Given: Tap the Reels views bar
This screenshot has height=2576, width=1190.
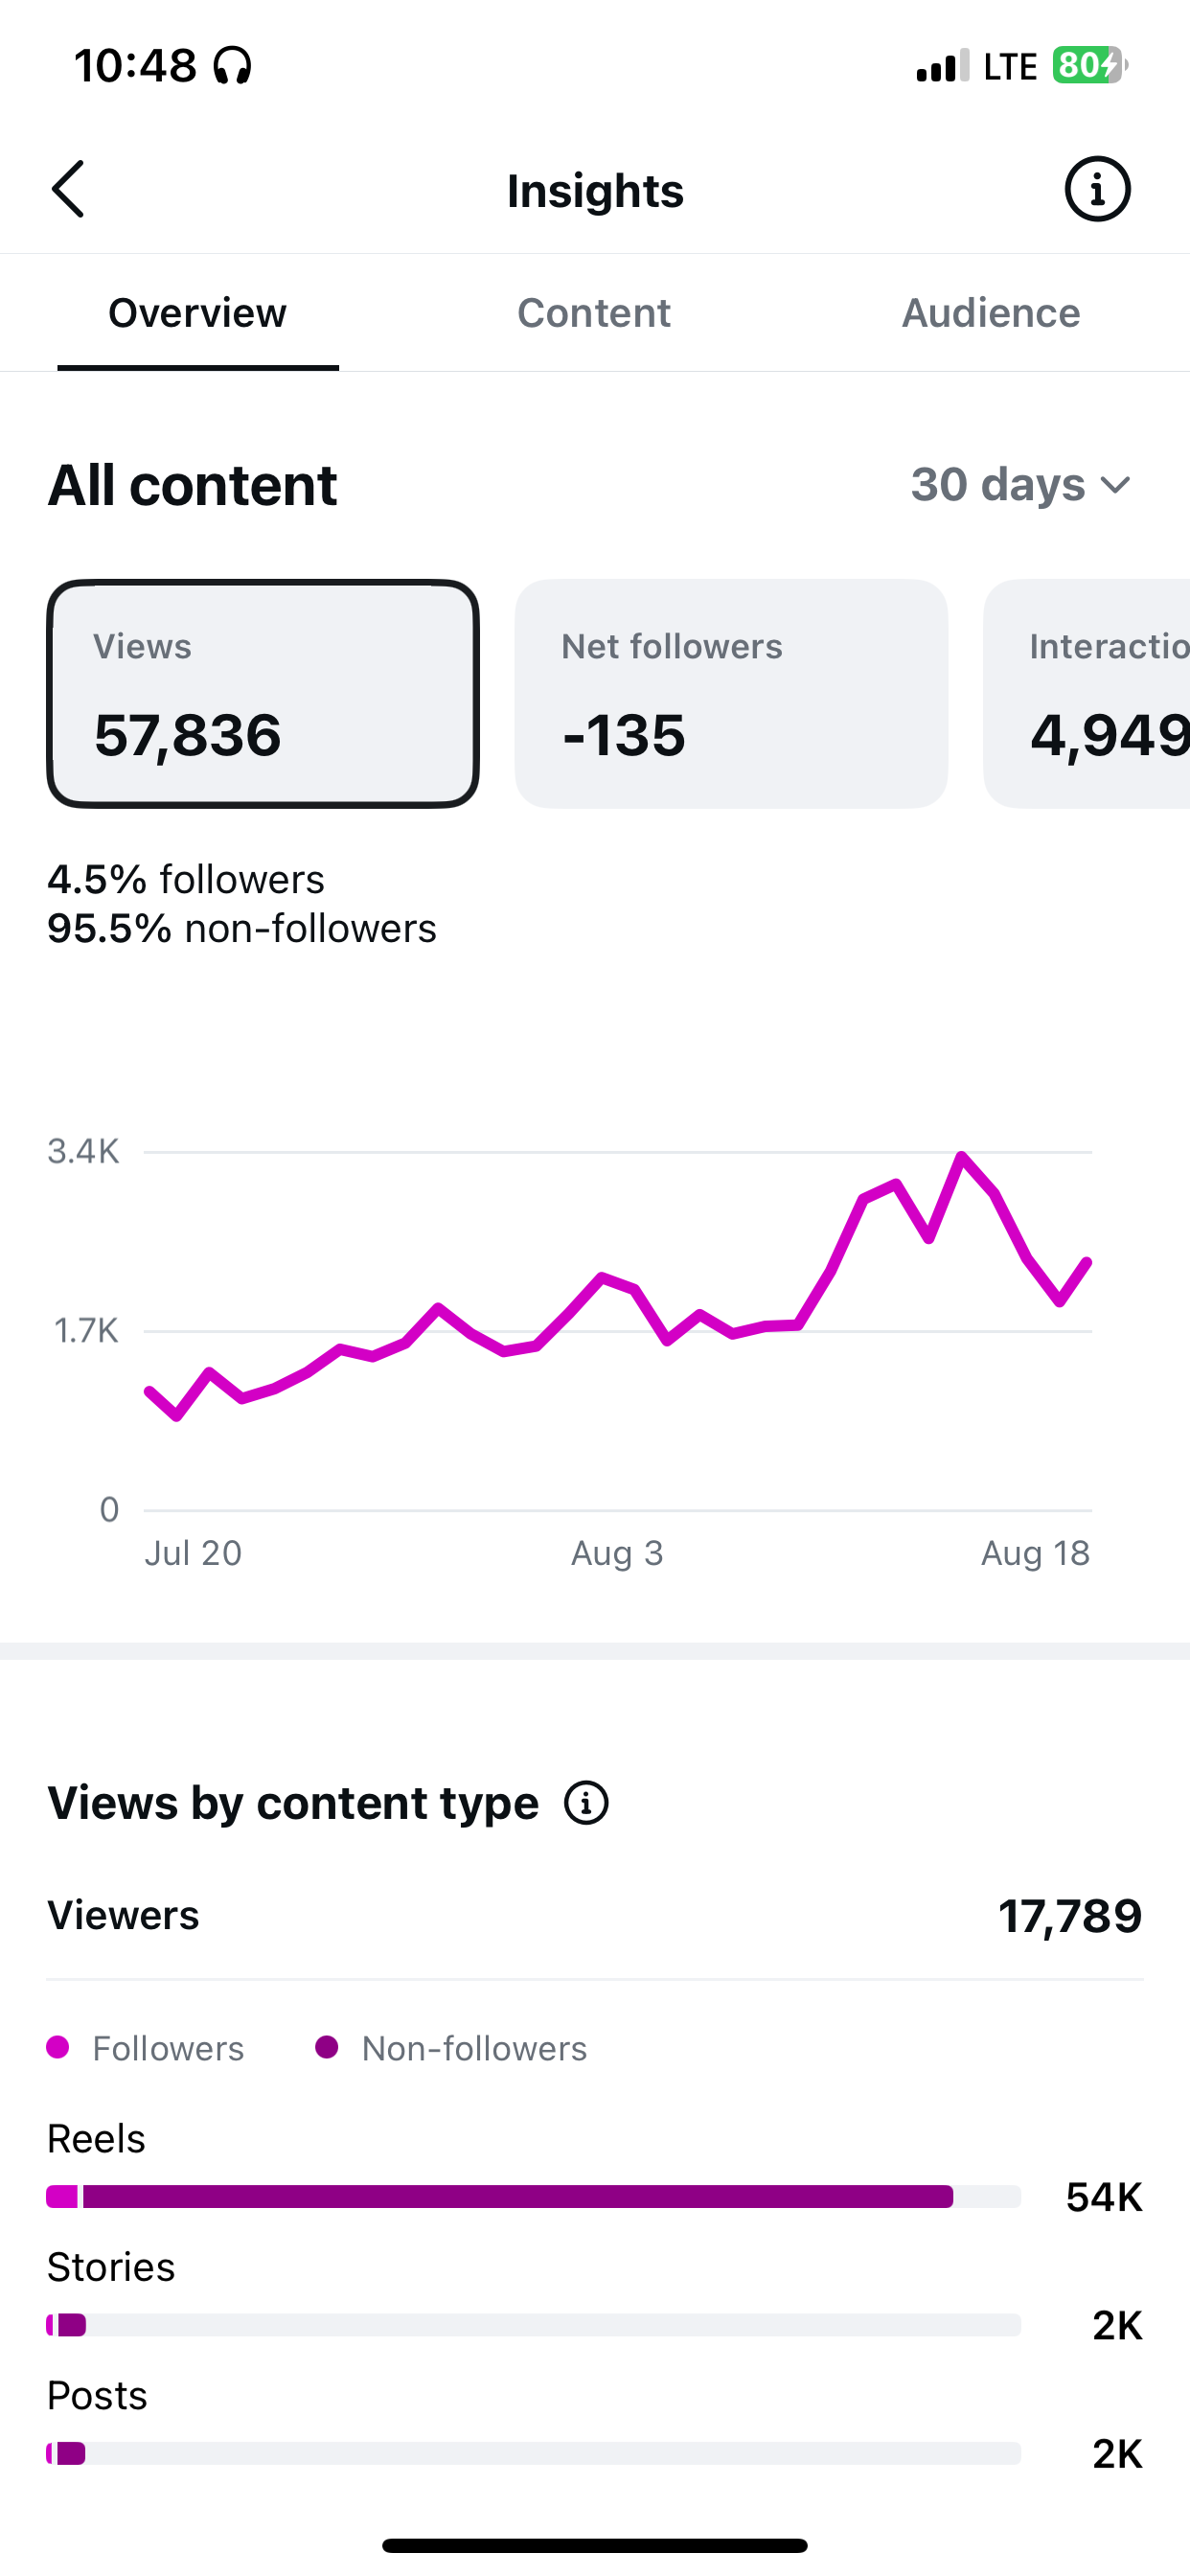Looking at the screenshot, I should click(x=534, y=2196).
